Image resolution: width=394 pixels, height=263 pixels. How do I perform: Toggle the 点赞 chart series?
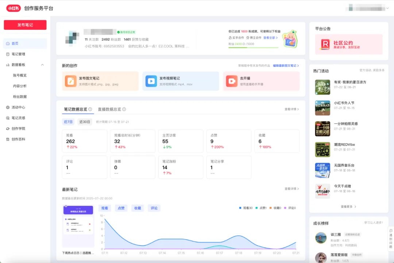click(x=121, y=208)
